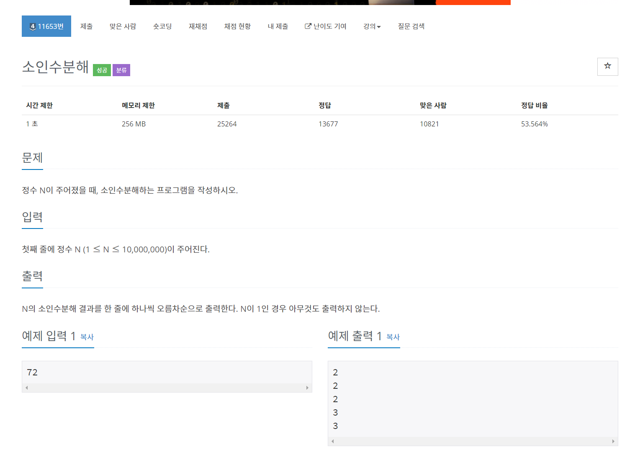Click the 13677 correct answers value
The image size is (635, 452).
328,124
